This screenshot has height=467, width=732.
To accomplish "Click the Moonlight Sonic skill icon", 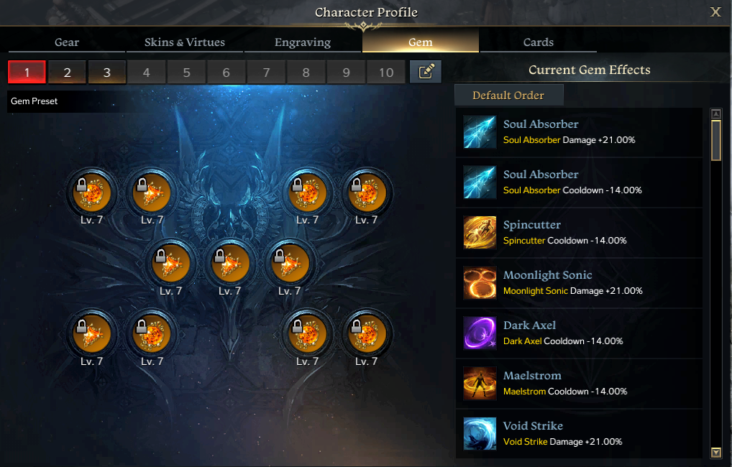I will (x=480, y=283).
